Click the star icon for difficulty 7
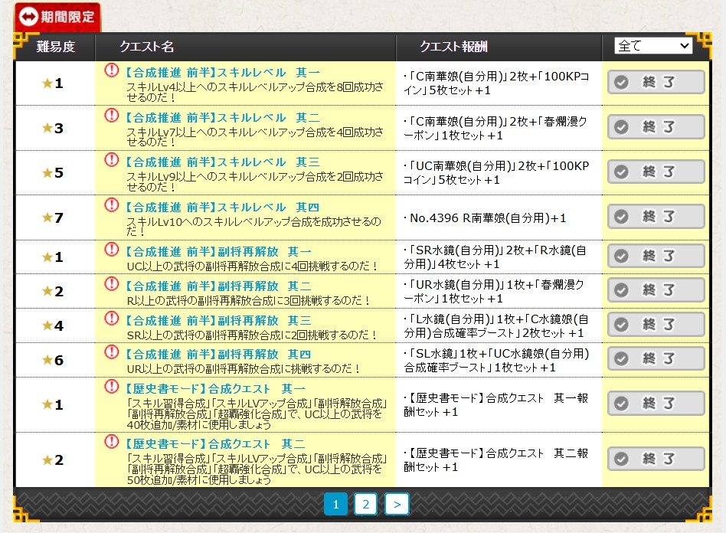Image resolution: width=726 pixels, height=533 pixels. point(47,218)
